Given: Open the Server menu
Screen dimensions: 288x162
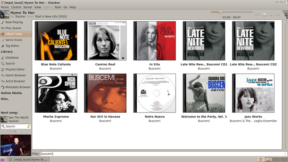Looking at the screenshot, I should pyautogui.click(x=28, y=7).
